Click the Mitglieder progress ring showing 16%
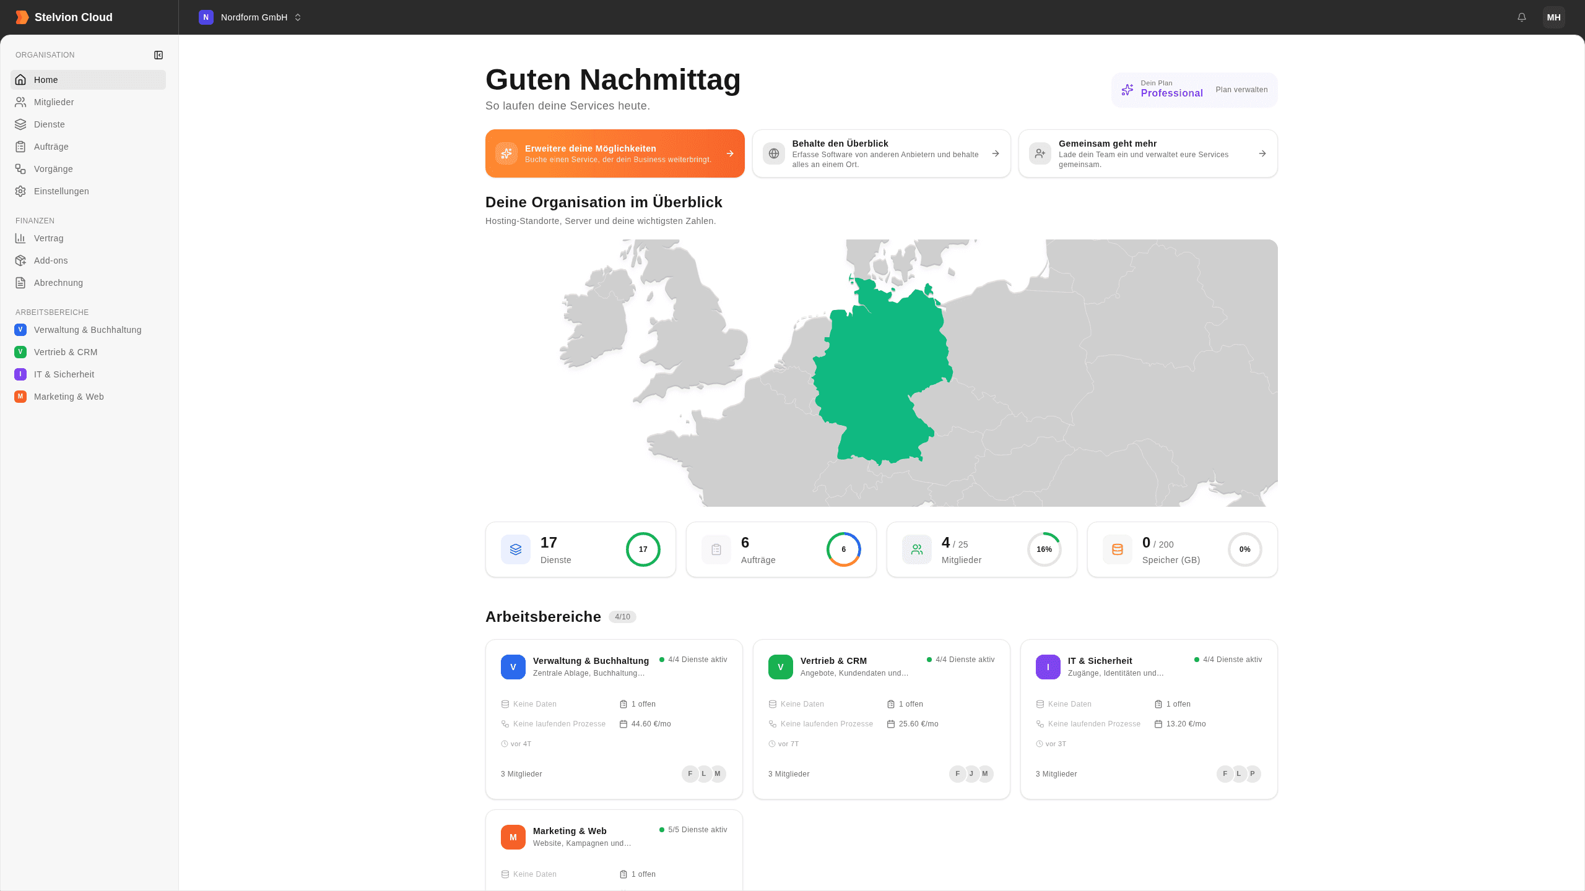1585x891 pixels. tap(1044, 549)
